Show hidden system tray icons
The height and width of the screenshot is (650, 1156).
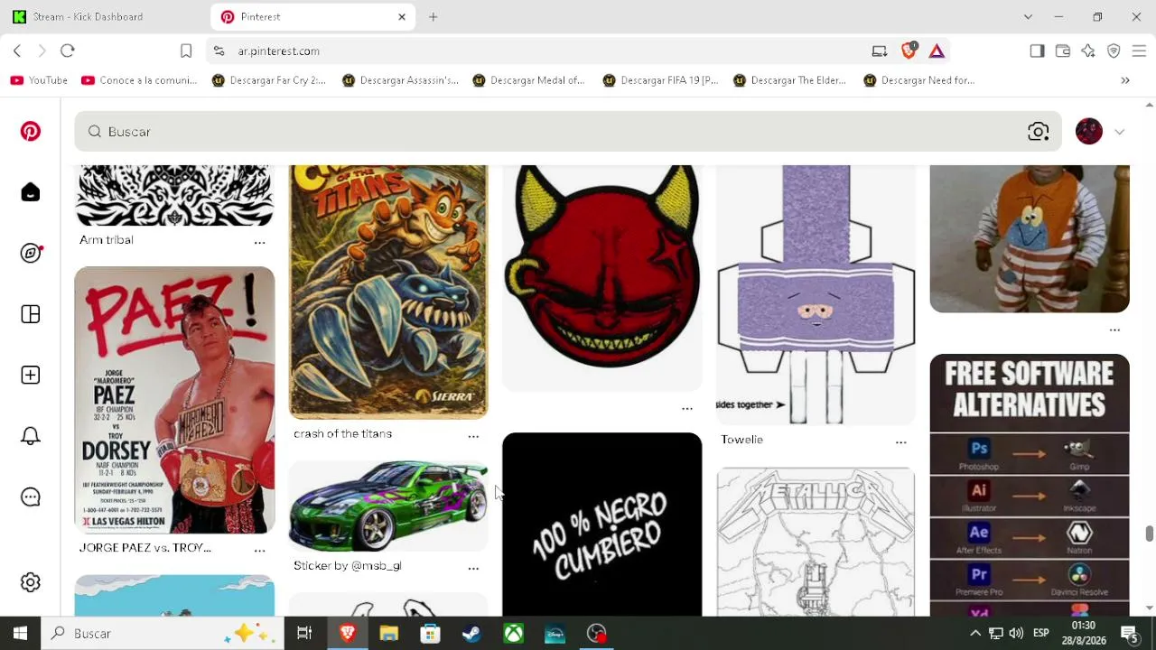click(975, 634)
